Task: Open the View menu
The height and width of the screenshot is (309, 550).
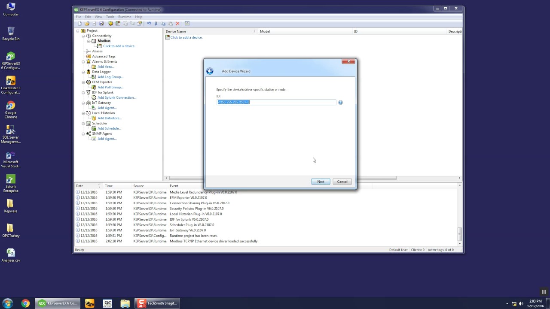Action: point(98,17)
